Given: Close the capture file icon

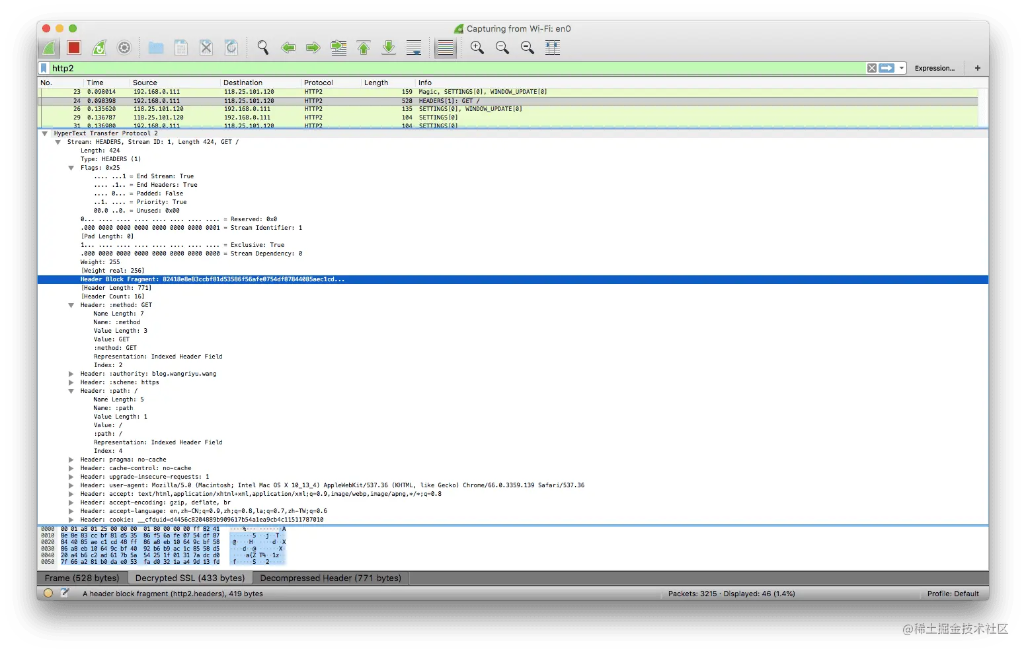Looking at the screenshot, I should point(206,48).
